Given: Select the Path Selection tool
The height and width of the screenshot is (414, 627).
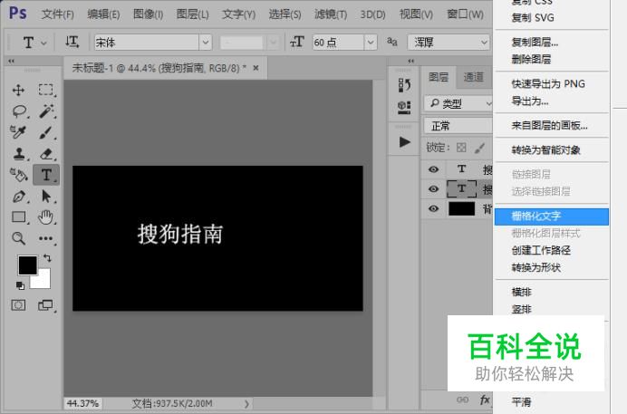Looking at the screenshot, I should point(46,197).
